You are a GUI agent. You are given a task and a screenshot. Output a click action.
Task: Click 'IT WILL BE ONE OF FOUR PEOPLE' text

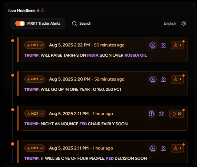(73, 158)
